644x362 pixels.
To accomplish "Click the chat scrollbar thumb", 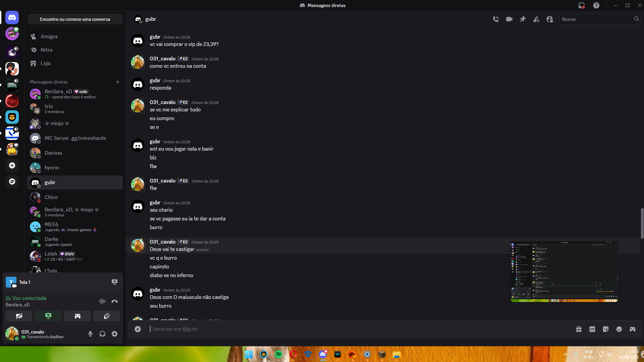I will (x=642, y=223).
